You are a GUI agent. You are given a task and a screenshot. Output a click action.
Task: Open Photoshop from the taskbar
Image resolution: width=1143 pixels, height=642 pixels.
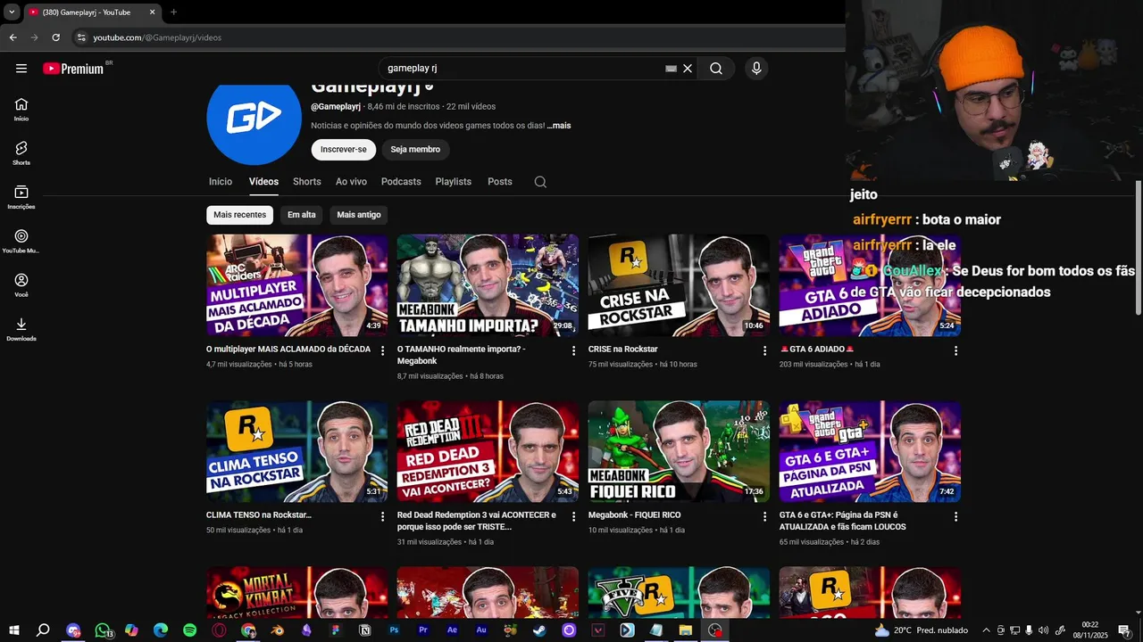point(394,630)
